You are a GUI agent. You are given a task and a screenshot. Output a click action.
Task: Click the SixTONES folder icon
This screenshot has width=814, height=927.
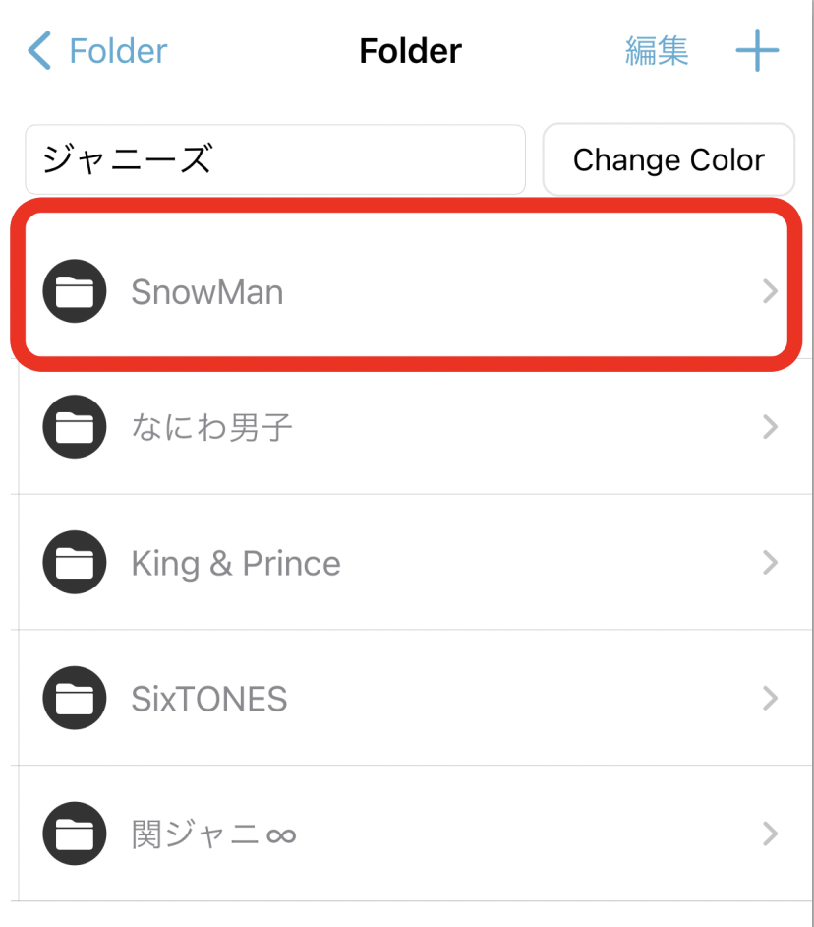[x=75, y=699]
